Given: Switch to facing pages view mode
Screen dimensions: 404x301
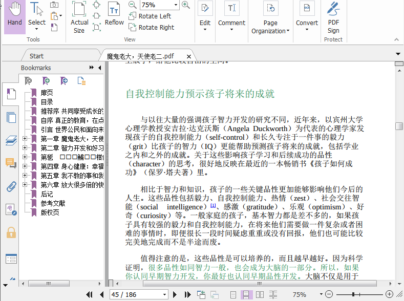Looking at the screenshot, I should pyautogui.click(x=260, y=294).
